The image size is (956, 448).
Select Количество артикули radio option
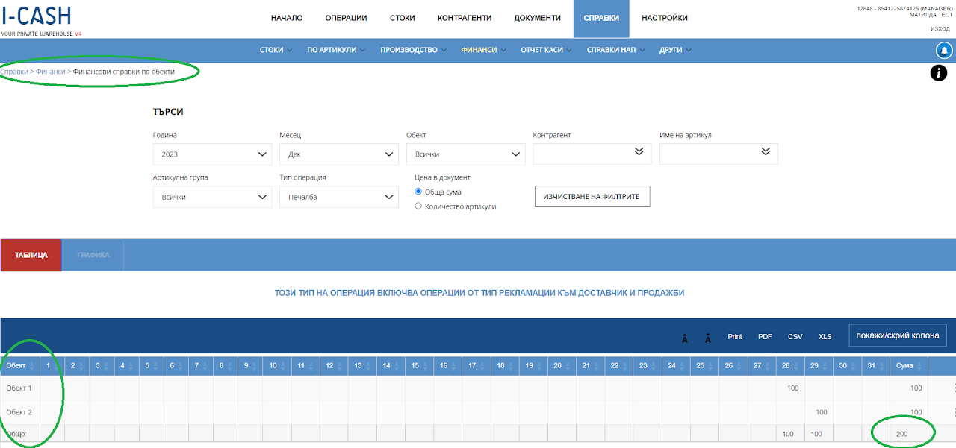[418, 206]
